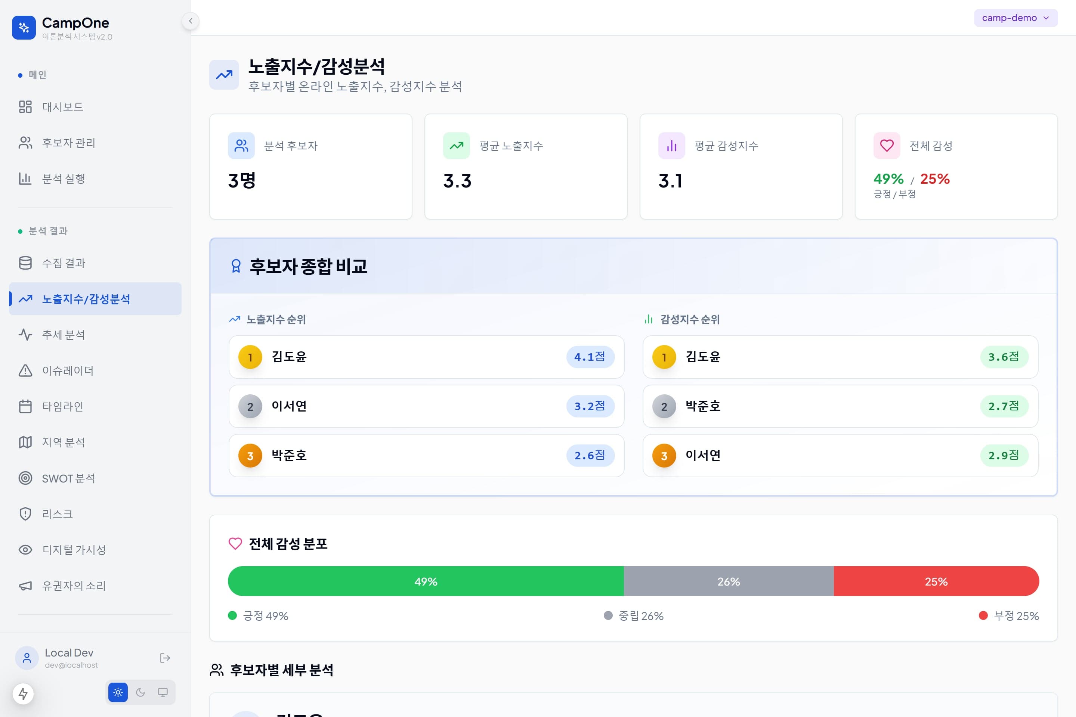This screenshot has width=1076, height=717.
Task: Click the people icon by 후보자별 세부 분석
Action: point(217,670)
